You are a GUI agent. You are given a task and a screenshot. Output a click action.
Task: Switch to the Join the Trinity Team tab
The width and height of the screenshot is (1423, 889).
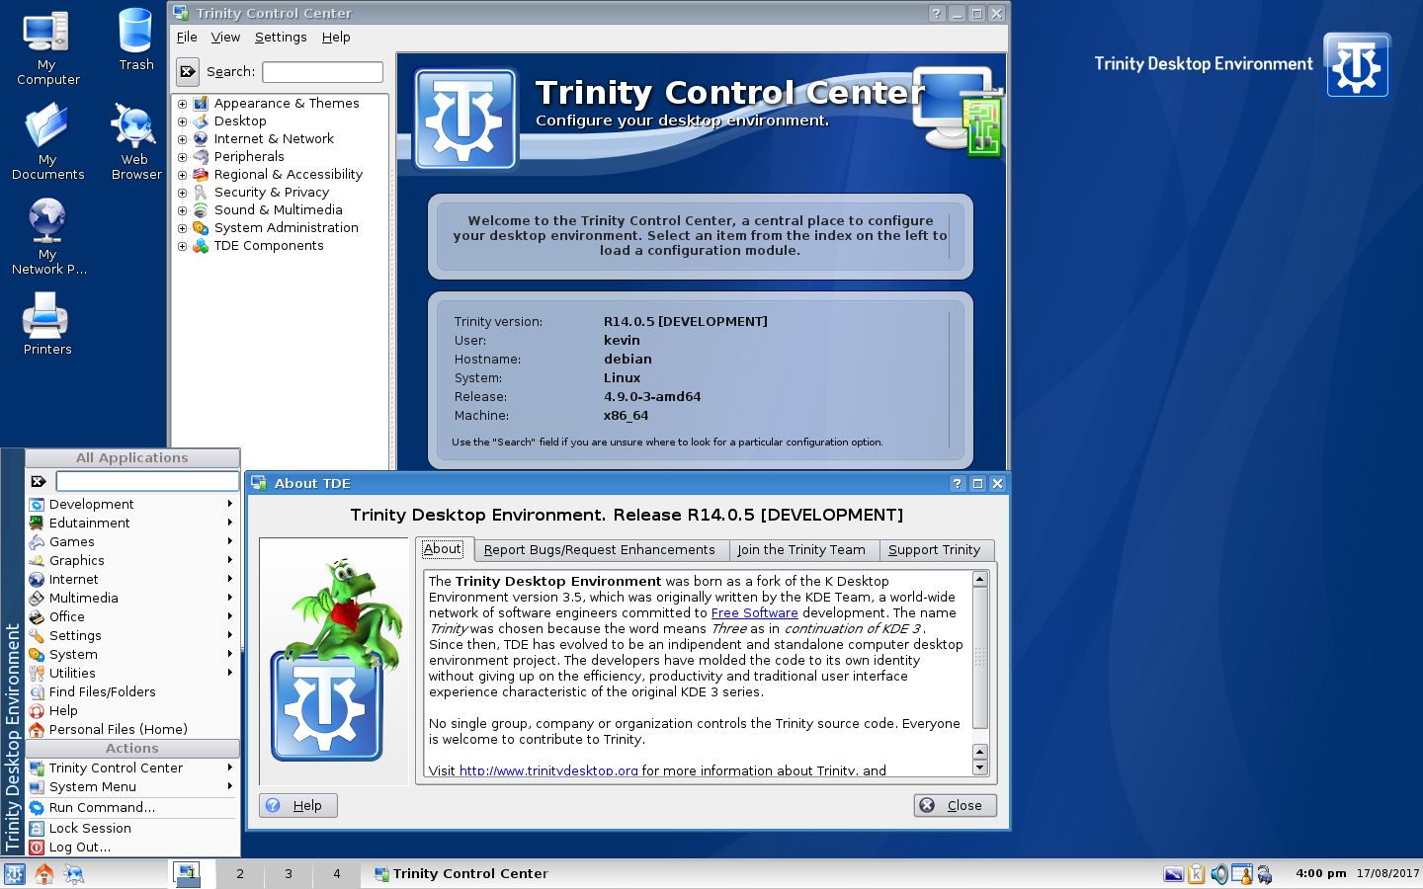(x=801, y=550)
